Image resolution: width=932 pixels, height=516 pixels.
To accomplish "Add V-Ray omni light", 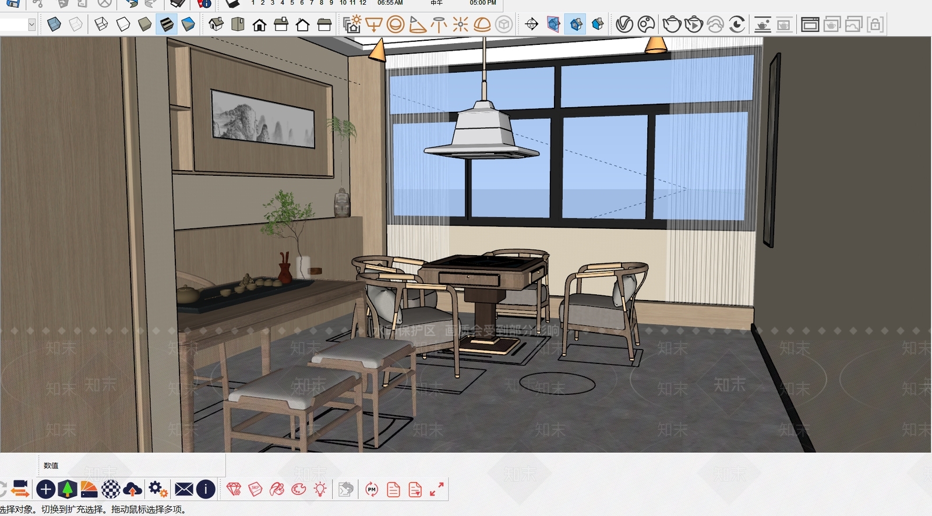I will tap(460, 24).
